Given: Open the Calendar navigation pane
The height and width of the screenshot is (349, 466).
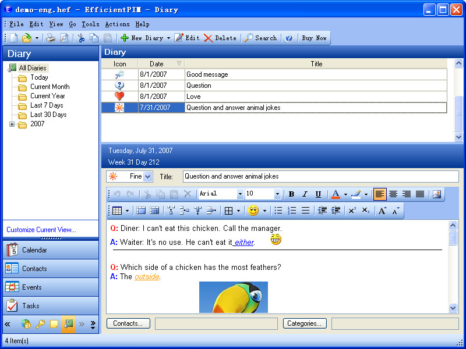Looking at the screenshot, I should [x=51, y=250].
